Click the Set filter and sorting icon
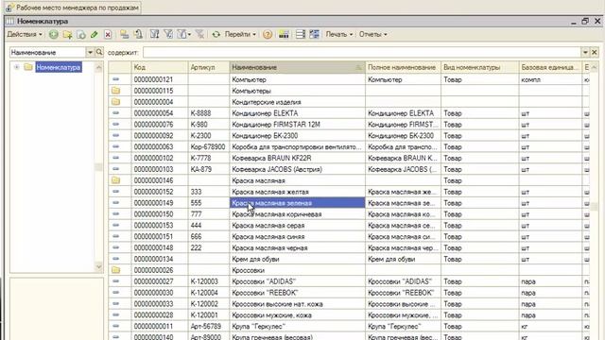This screenshot has width=605, height=340. (x=154, y=35)
